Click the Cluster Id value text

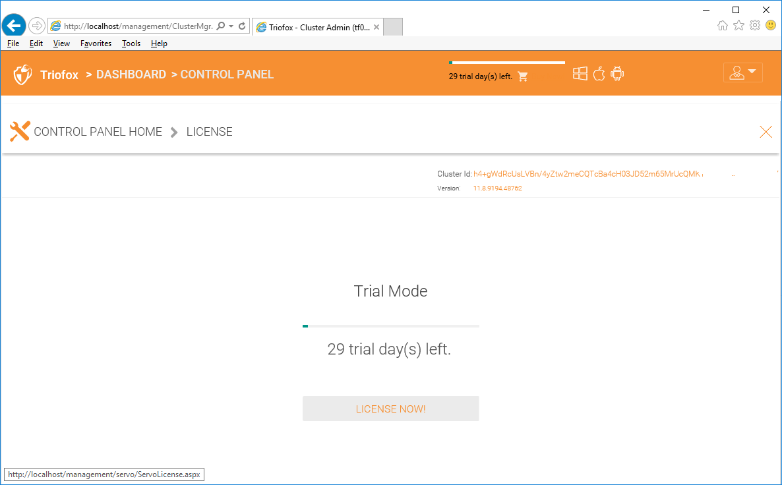click(x=588, y=174)
